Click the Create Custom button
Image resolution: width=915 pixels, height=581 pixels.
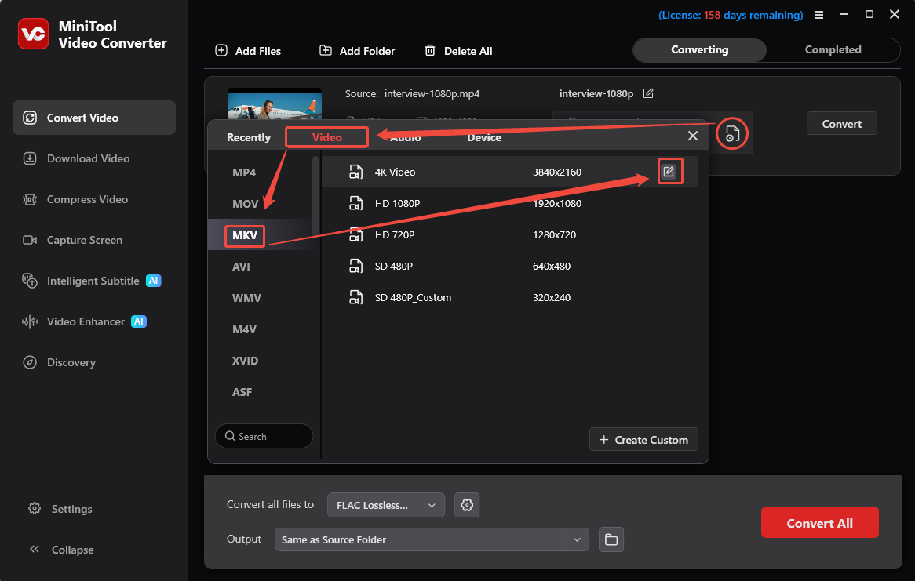tap(643, 440)
